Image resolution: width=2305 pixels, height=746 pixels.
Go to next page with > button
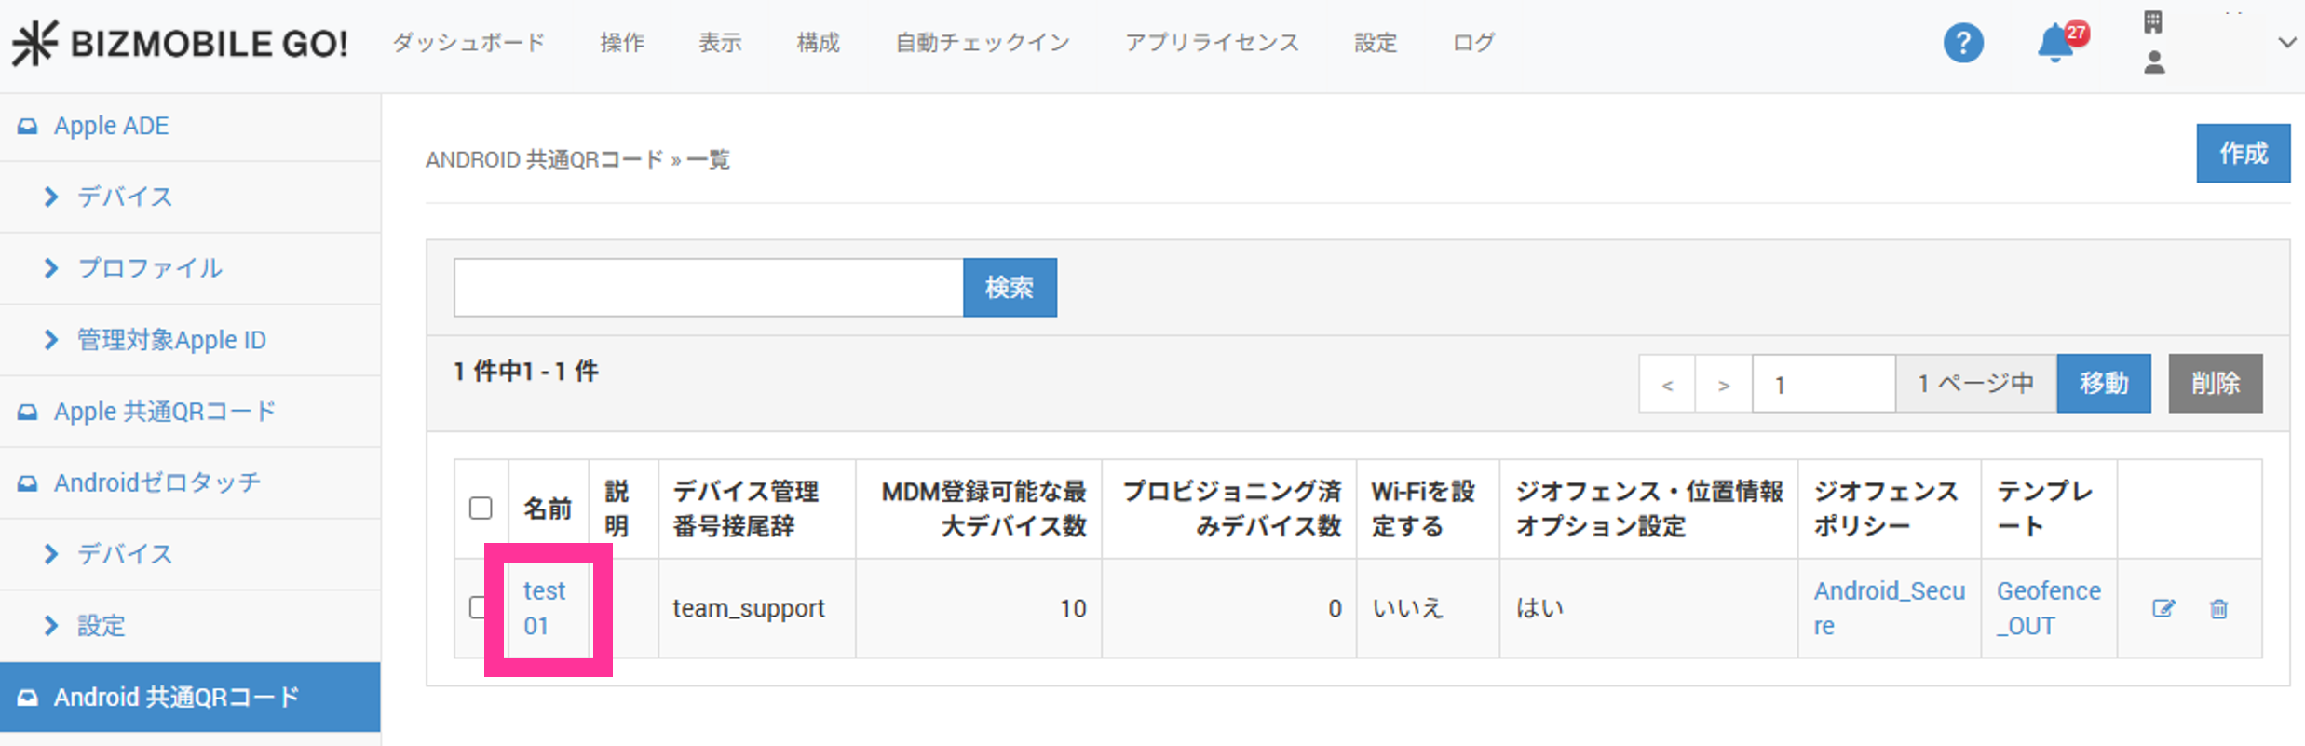[1723, 384]
